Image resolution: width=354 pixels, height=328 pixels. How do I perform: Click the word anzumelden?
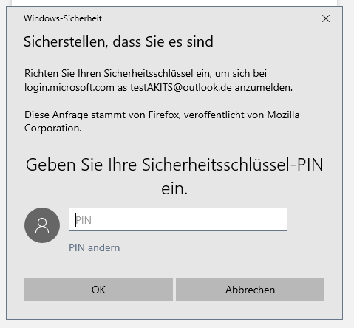click(264, 88)
